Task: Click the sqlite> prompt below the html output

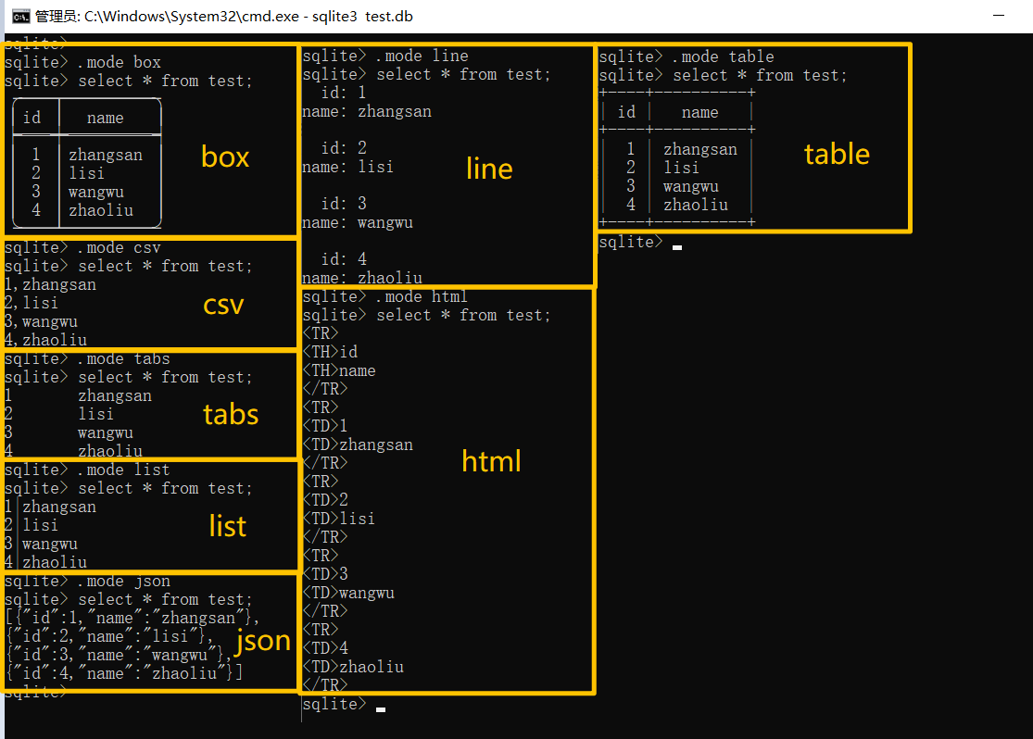Action: point(334,704)
